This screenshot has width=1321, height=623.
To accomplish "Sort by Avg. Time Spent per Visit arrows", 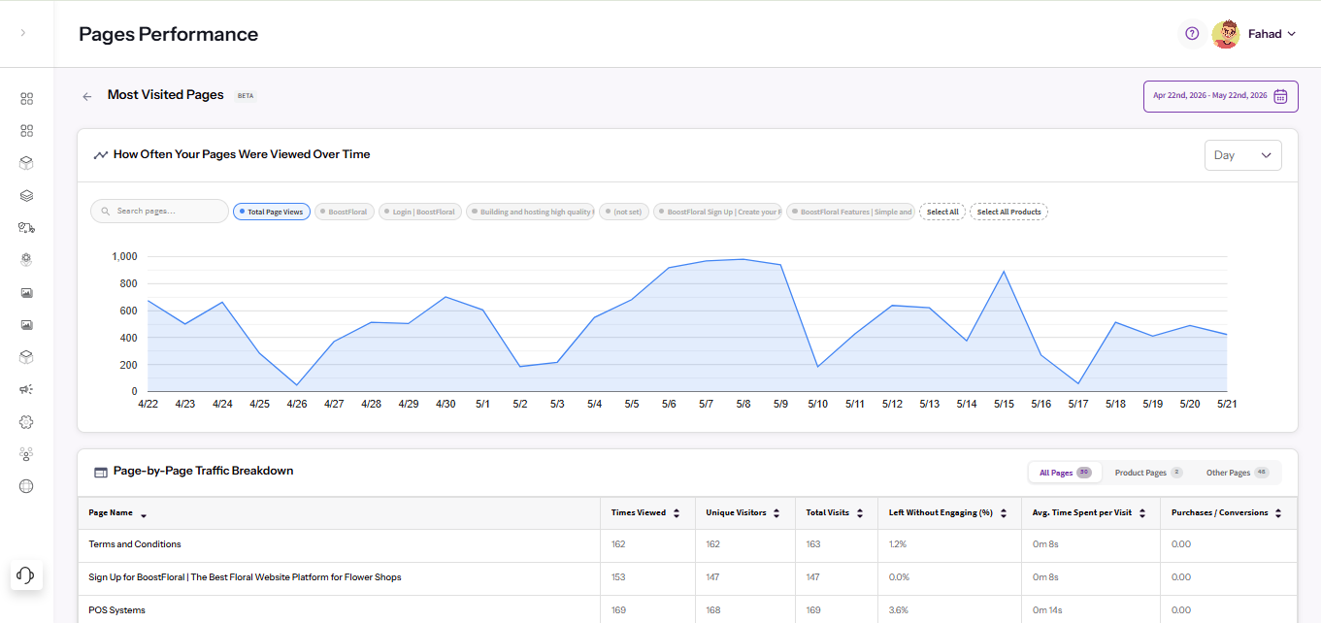I will [1142, 513].
